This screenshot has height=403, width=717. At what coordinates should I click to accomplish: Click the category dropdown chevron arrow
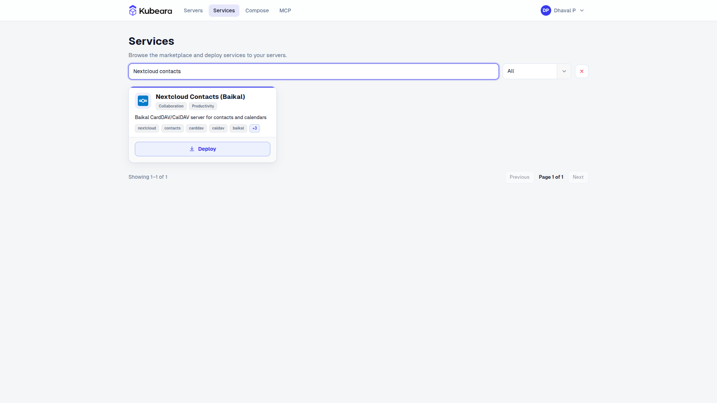564,71
